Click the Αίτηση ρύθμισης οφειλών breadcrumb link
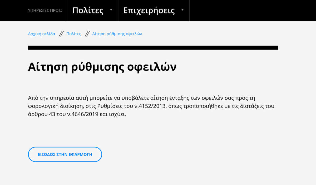 117,34
